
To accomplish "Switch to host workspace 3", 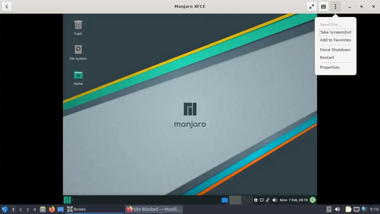I will pos(27,209).
